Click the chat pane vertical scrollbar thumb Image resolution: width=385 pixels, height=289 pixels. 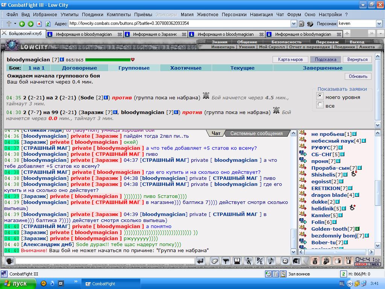(293, 239)
